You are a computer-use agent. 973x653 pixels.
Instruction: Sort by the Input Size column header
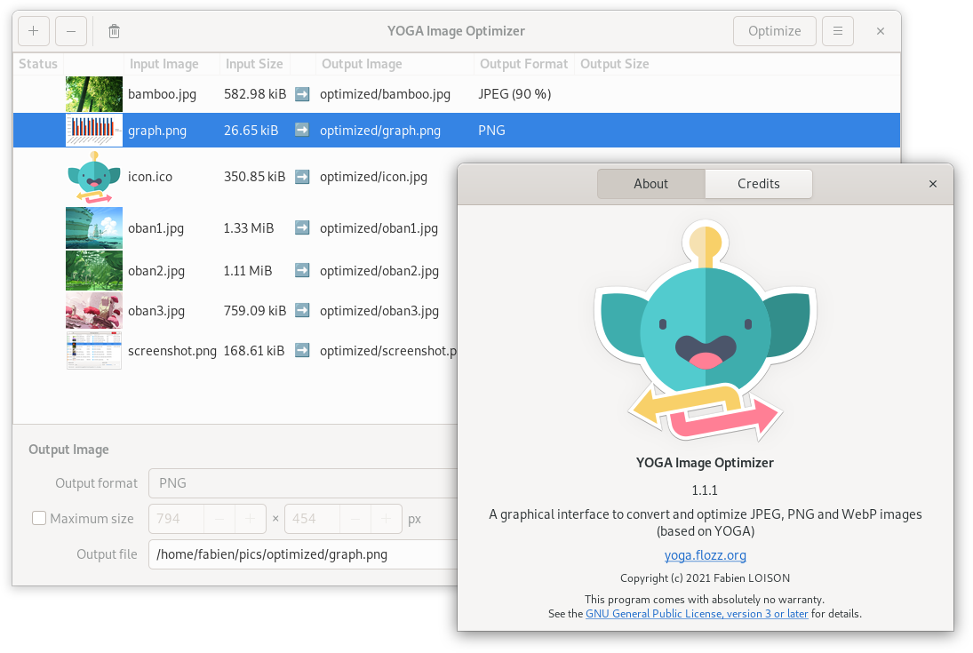pyautogui.click(x=254, y=64)
